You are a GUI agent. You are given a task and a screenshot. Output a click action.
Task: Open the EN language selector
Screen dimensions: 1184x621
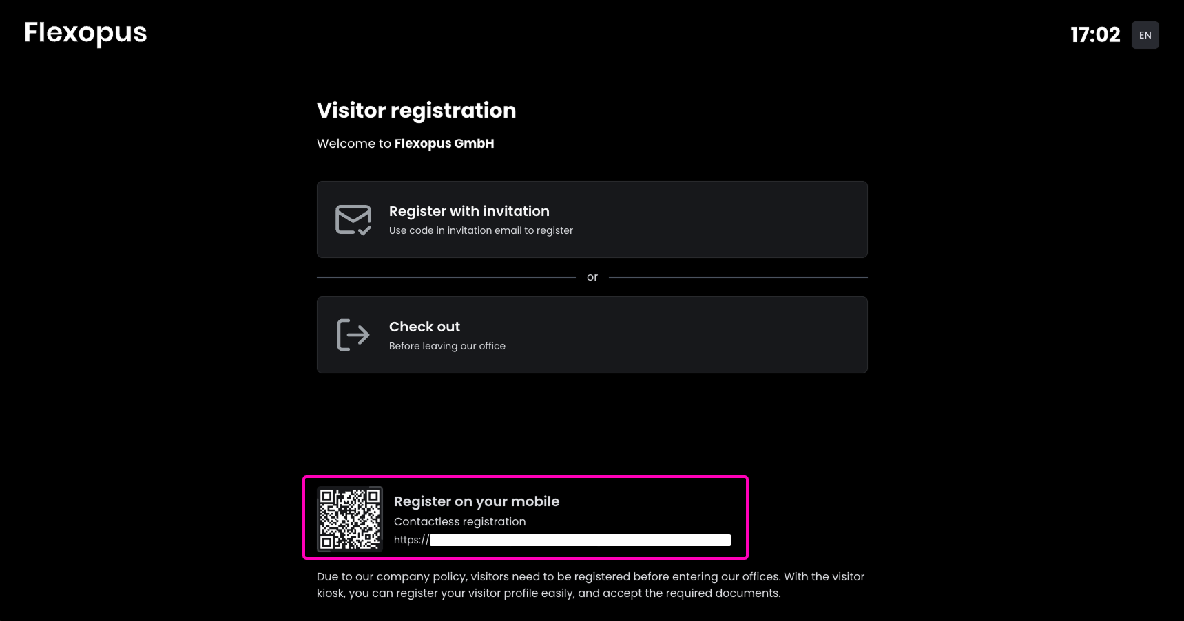pyautogui.click(x=1145, y=35)
